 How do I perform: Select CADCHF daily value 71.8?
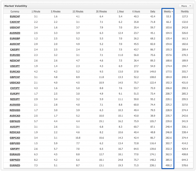point(153,22)
